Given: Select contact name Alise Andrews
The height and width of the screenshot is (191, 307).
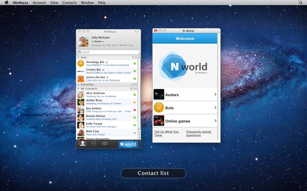Looking at the screenshot, I should click(x=96, y=93).
